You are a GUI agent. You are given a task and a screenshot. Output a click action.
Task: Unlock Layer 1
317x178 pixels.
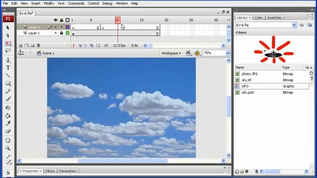(61, 33)
